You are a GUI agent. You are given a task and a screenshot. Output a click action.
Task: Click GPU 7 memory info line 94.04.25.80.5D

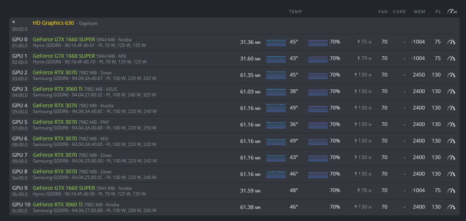95,161
